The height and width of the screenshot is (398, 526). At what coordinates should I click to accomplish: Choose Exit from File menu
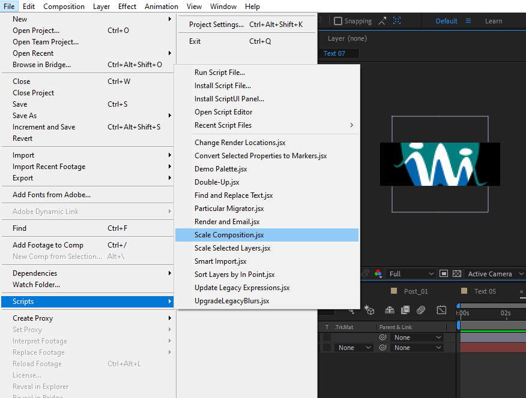247,41
